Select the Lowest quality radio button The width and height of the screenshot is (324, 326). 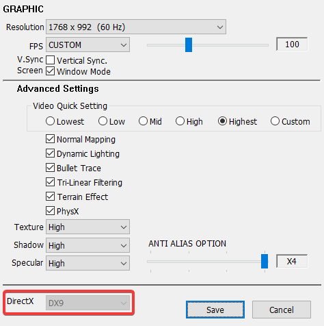click(50, 121)
